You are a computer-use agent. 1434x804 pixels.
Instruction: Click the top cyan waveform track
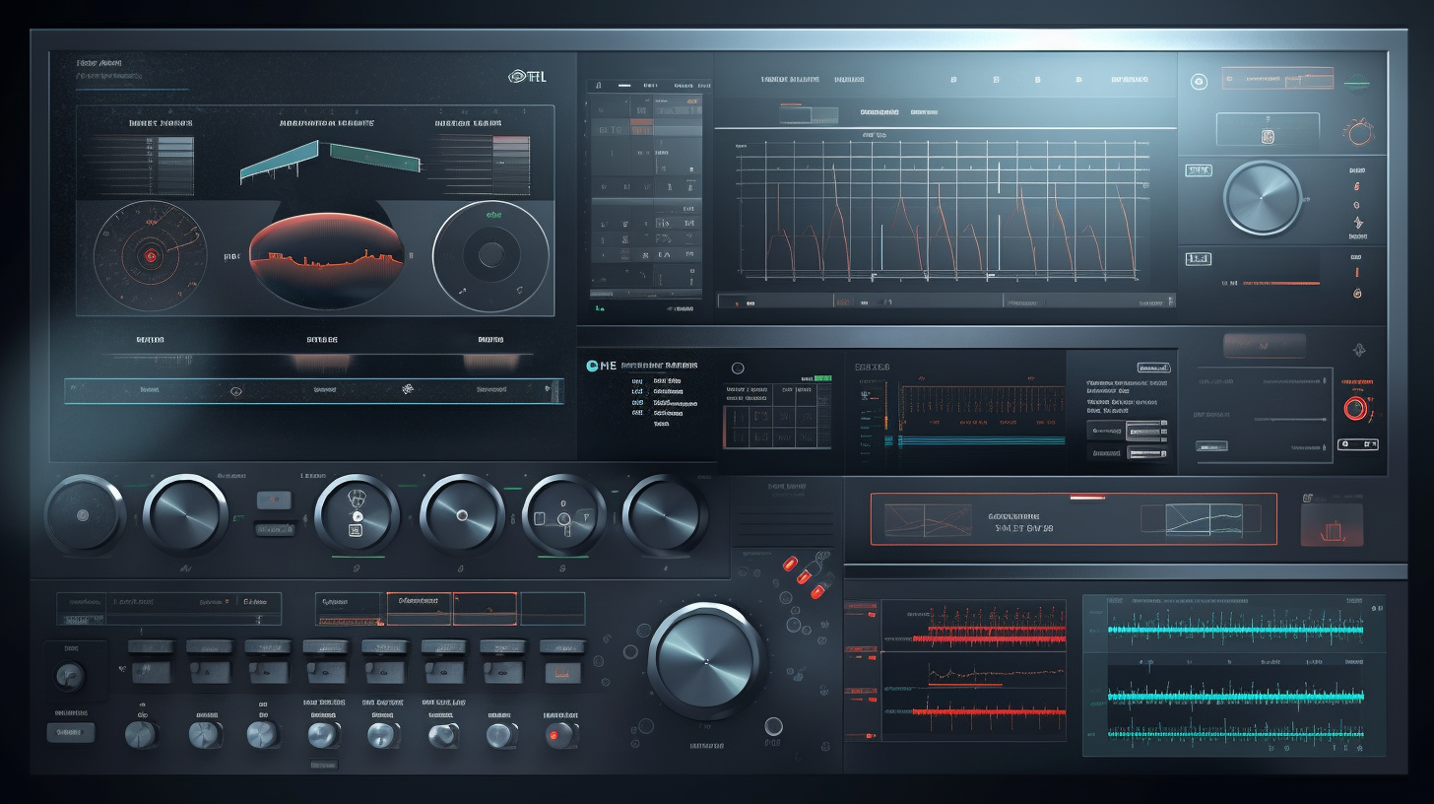1236,628
